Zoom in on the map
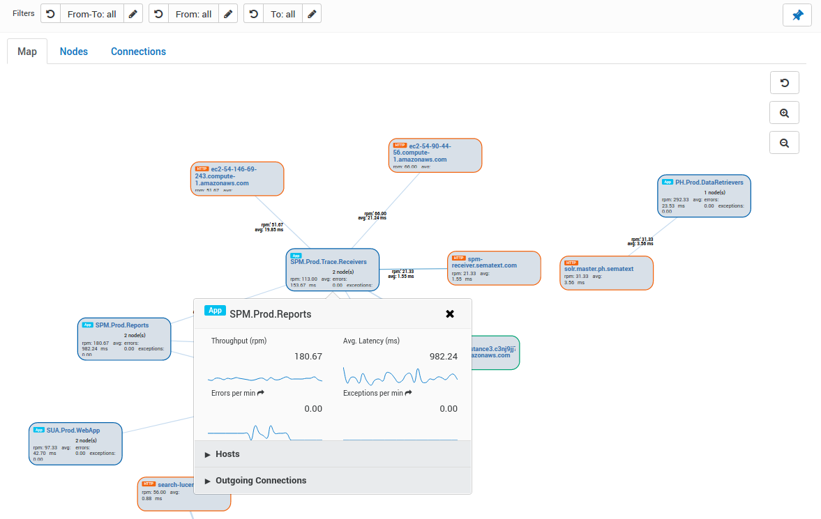 coord(784,113)
